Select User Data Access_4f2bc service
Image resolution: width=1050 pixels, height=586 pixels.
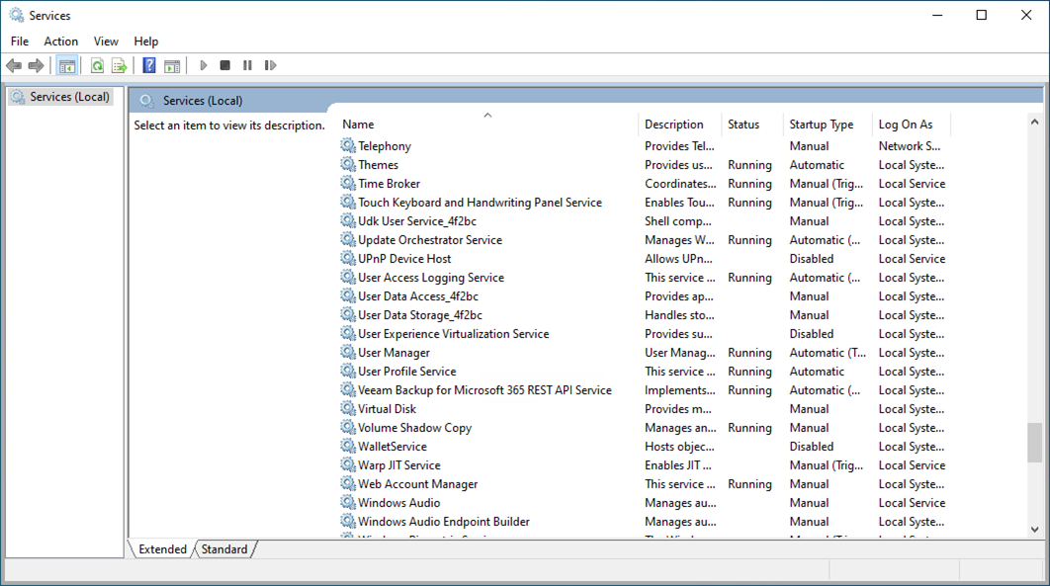[x=418, y=295]
